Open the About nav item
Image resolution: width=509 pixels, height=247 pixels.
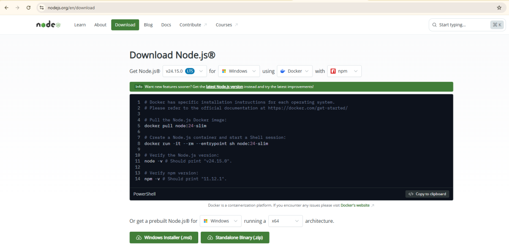pyautogui.click(x=100, y=25)
